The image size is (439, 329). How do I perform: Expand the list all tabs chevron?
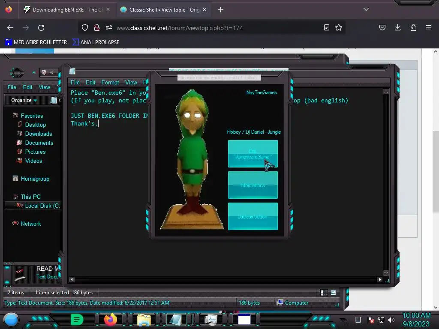click(x=366, y=9)
